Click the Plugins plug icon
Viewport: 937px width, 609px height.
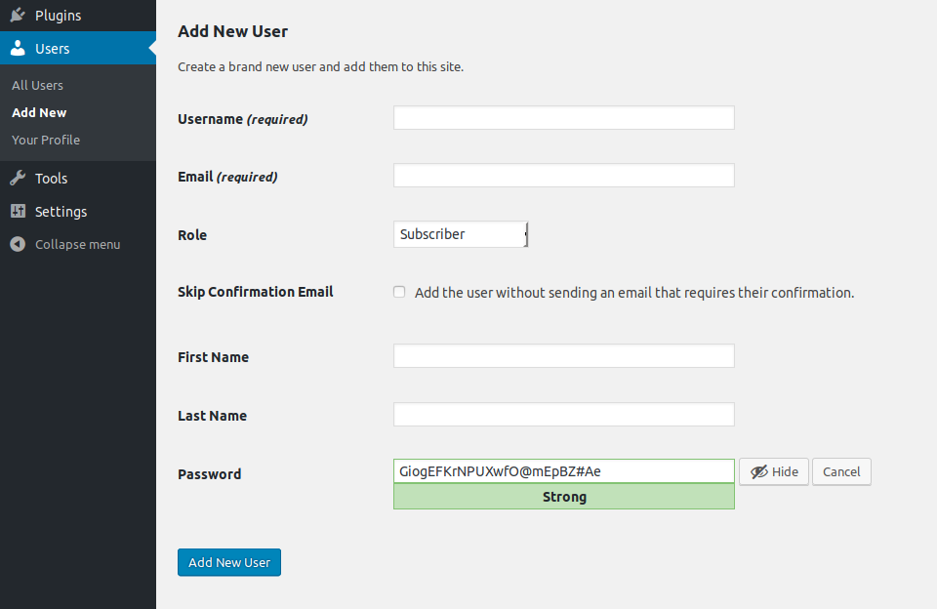point(18,16)
